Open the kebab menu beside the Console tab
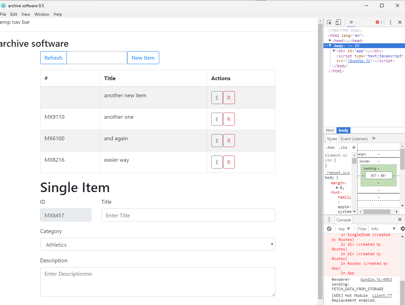 coord(329,219)
